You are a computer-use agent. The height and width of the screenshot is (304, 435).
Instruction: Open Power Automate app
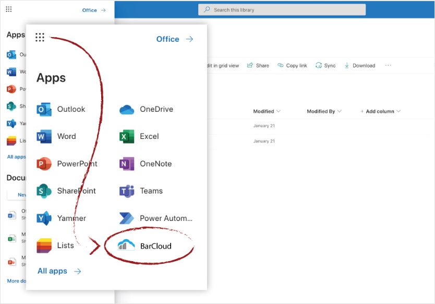(156, 218)
